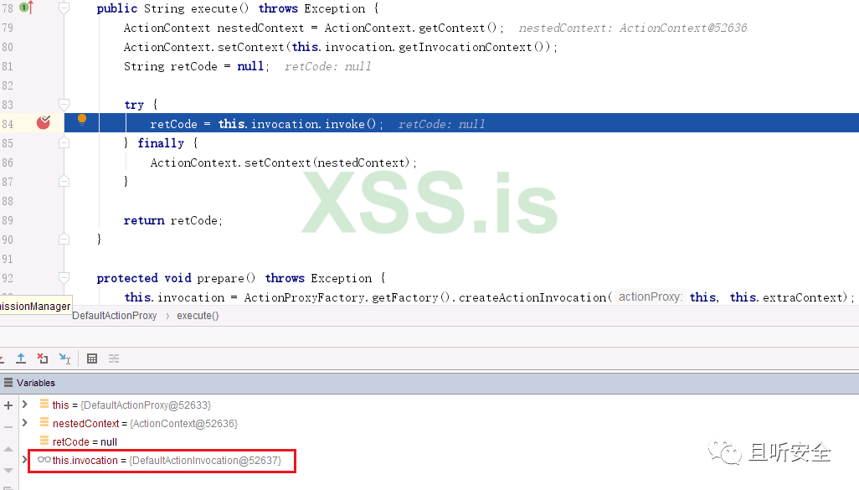Click the Run to Cursor icon
The height and width of the screenshot is (490, 859).
point(64,358)
